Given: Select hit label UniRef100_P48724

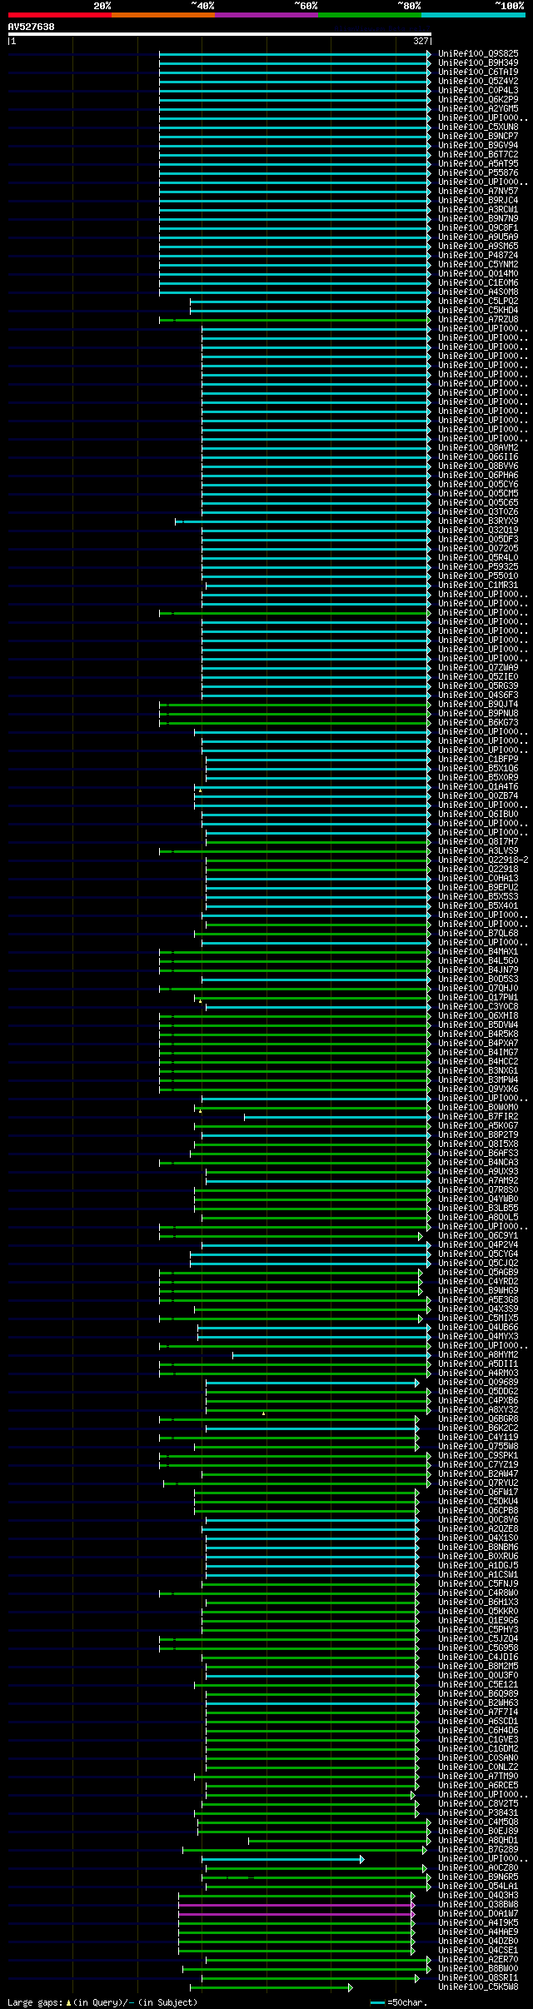Looking at the screenshot, I should (x=478, y=255).
